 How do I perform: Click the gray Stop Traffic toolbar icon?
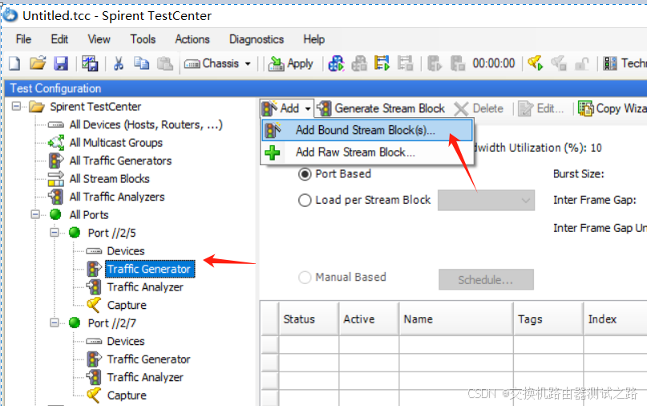point(405,63)
